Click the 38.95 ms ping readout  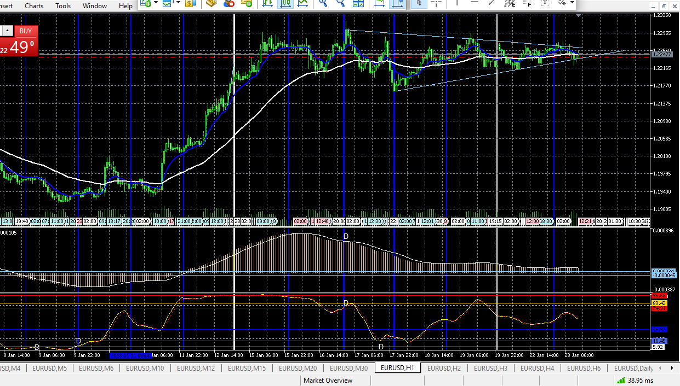click(641, 381)
